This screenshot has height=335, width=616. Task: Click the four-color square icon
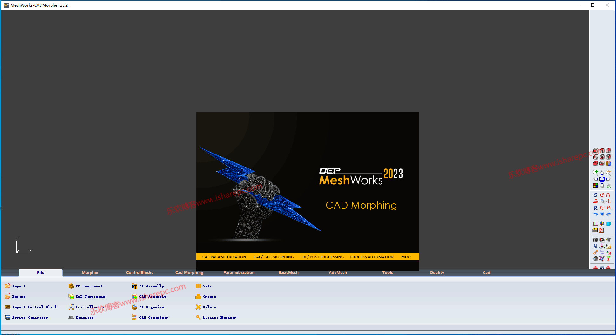pos(596,186)
